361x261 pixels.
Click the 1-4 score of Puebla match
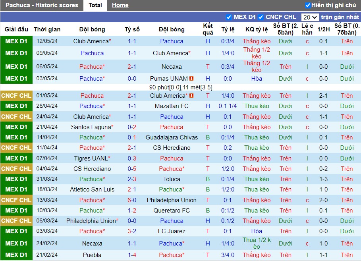[132, 255]
